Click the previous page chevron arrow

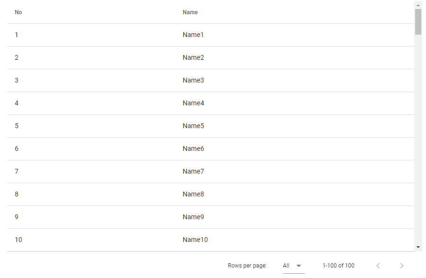coord(378,266)
